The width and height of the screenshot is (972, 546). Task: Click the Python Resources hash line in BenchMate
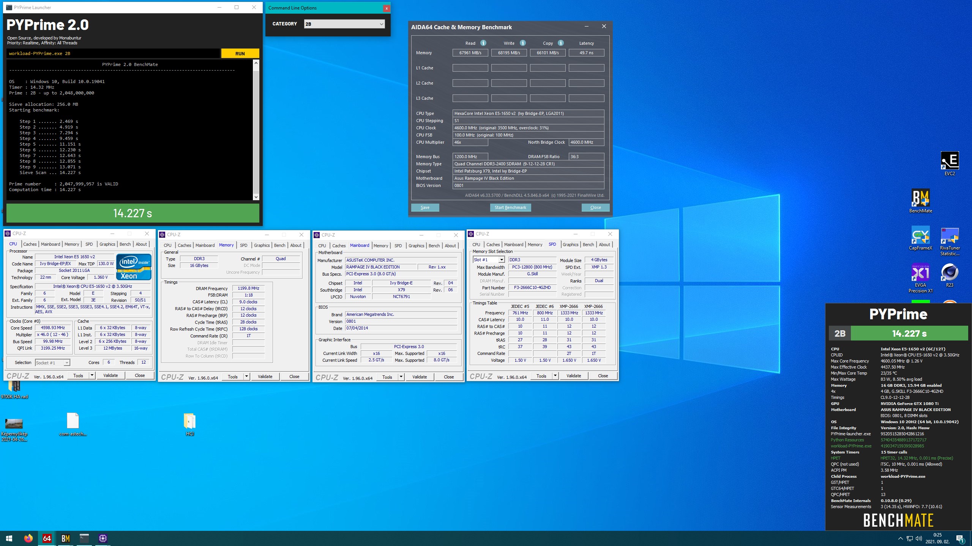coord(879,440)
